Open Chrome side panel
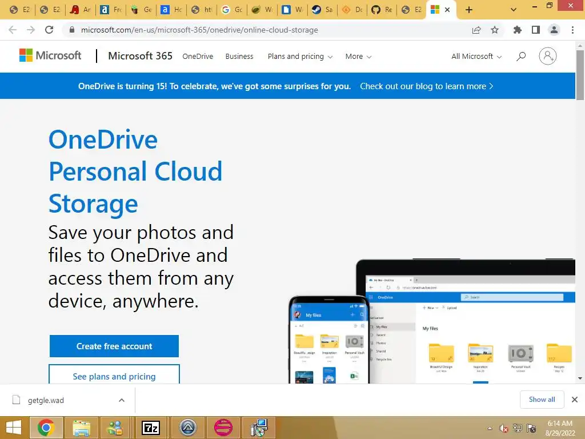The width and height of the screenshot is (585, 439). 536,30
